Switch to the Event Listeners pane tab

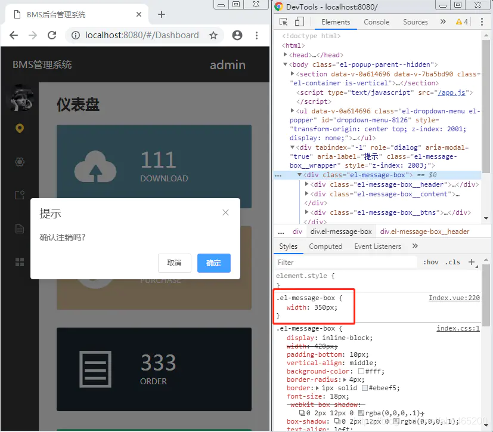(377, 246)
